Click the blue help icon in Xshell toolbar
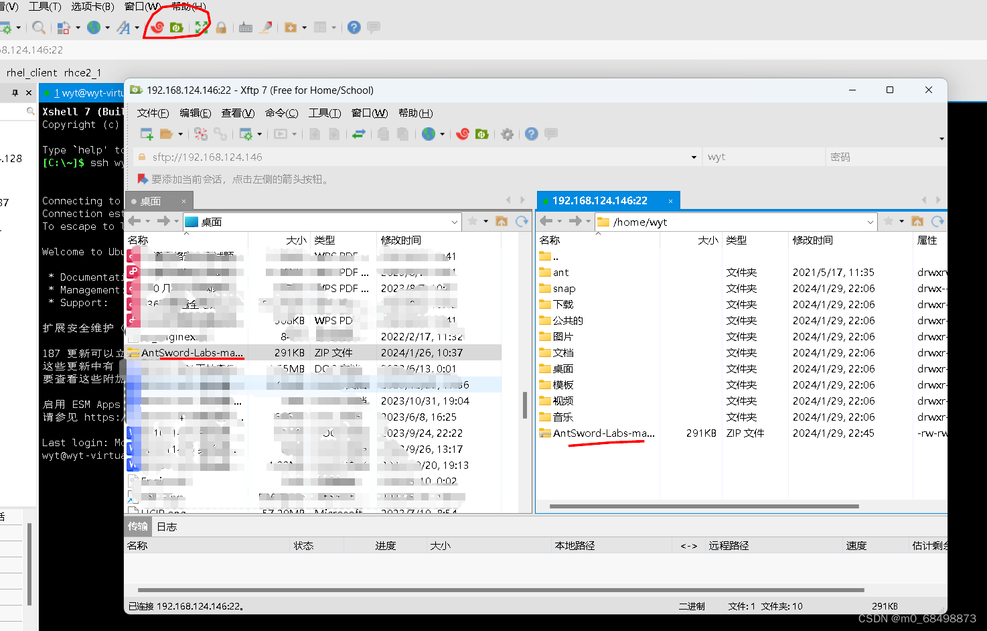This screenshot has height=631, width=987. click(x=354, y=27)
